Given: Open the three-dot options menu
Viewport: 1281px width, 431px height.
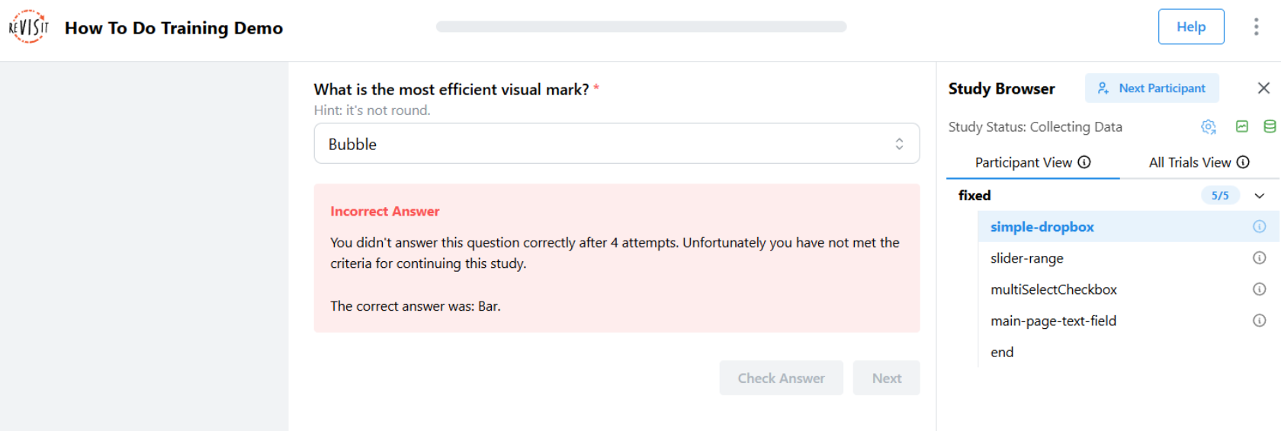Looking at the screenshot, I should pos(1256,27).
